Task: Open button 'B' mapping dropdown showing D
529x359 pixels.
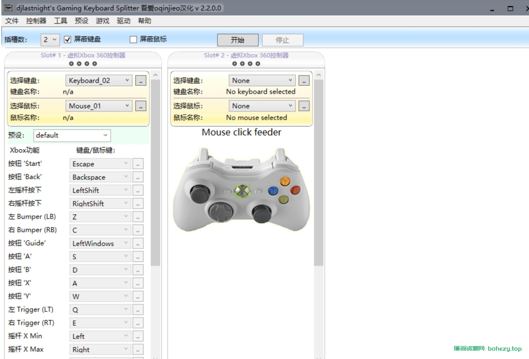Action: click(x=100, y=270)
